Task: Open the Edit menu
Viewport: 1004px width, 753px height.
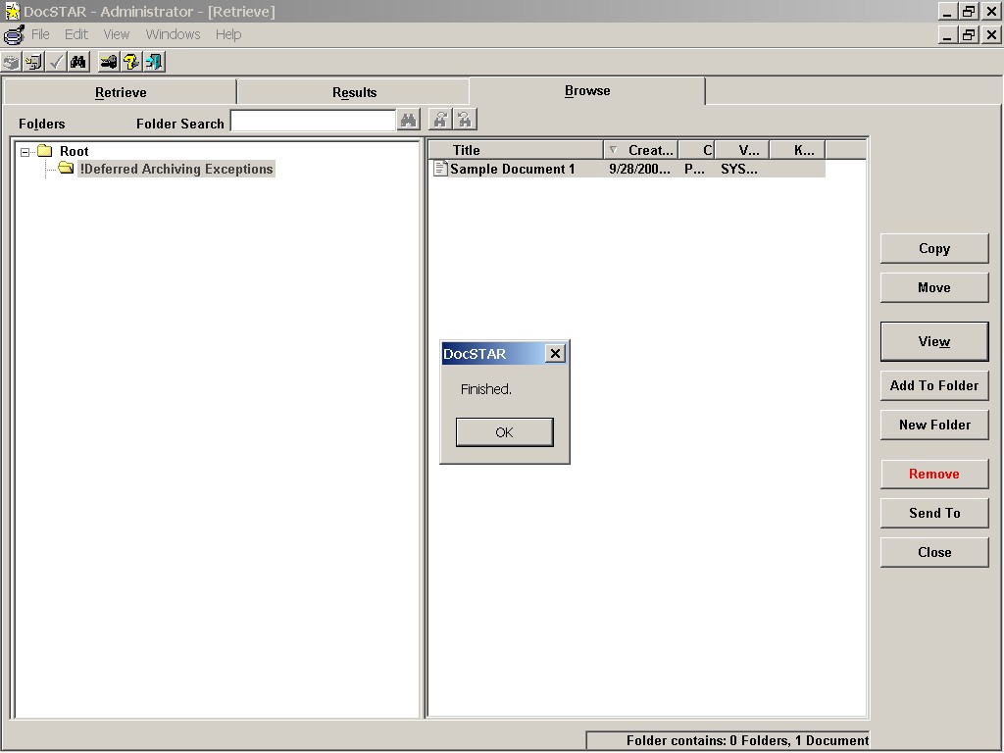Action: click(x=76, y=34)
